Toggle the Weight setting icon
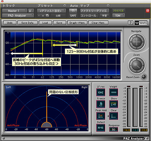This screenshot has width=151, height=141. point(114,92)
